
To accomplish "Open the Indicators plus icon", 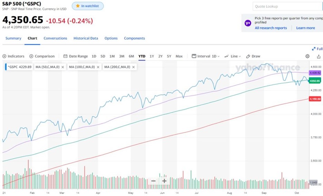I will point(4,56).
